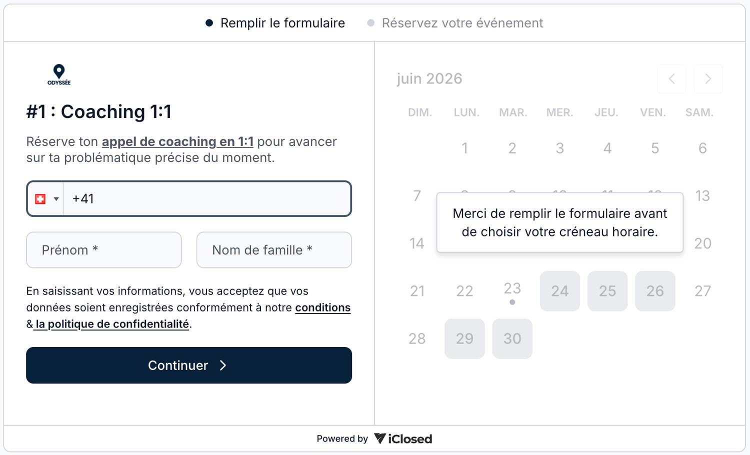The width and height of the screenshot is (750, 455).
Task: Open the country code dropdown arrow
Action: [56, 199]
